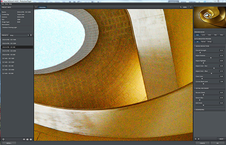This screenshot has height=145, width=226.
Task: Click the Correct Black Level value field
Action: click(222, 82)
